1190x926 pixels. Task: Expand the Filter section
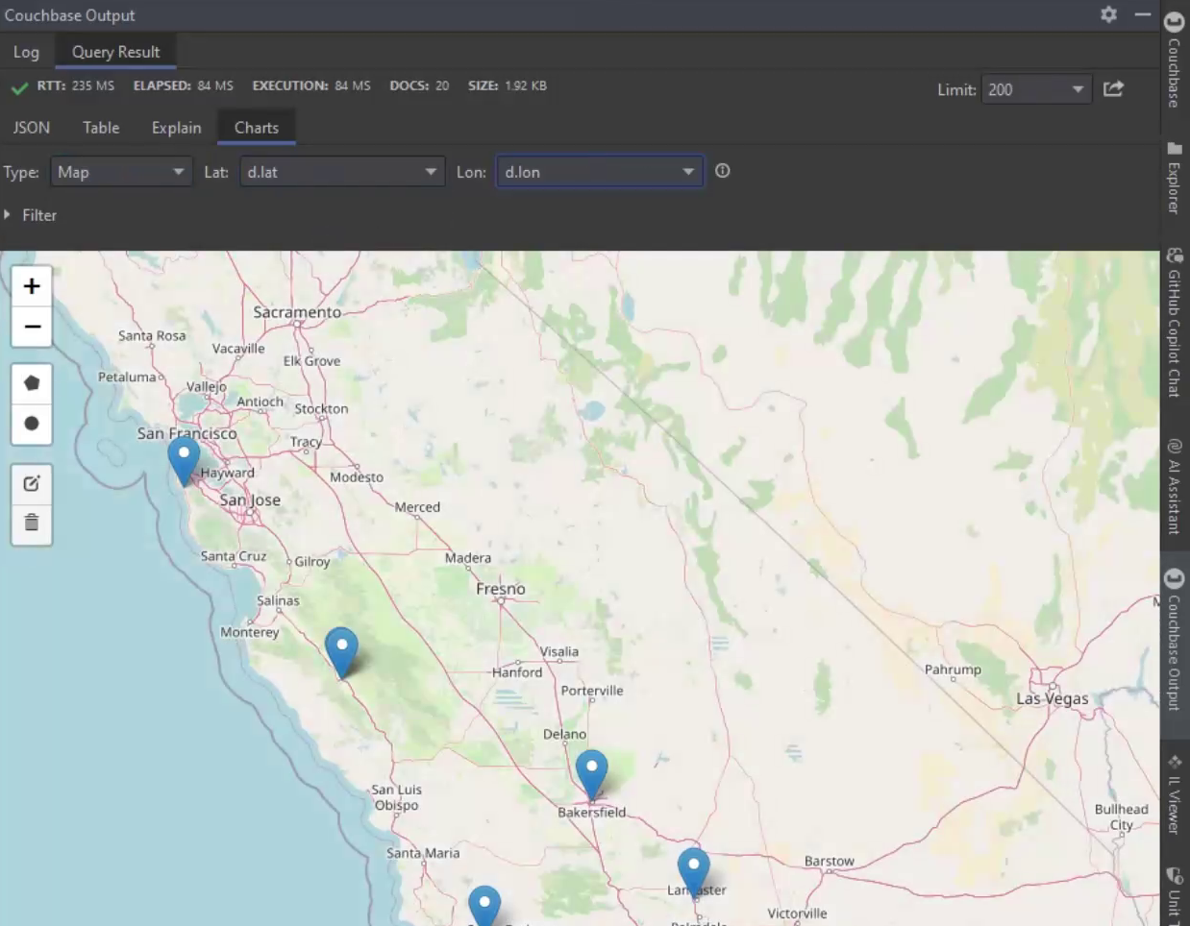[31, 215]
